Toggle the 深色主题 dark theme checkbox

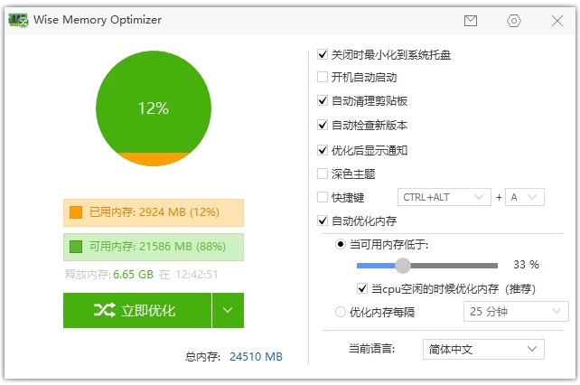323,174
